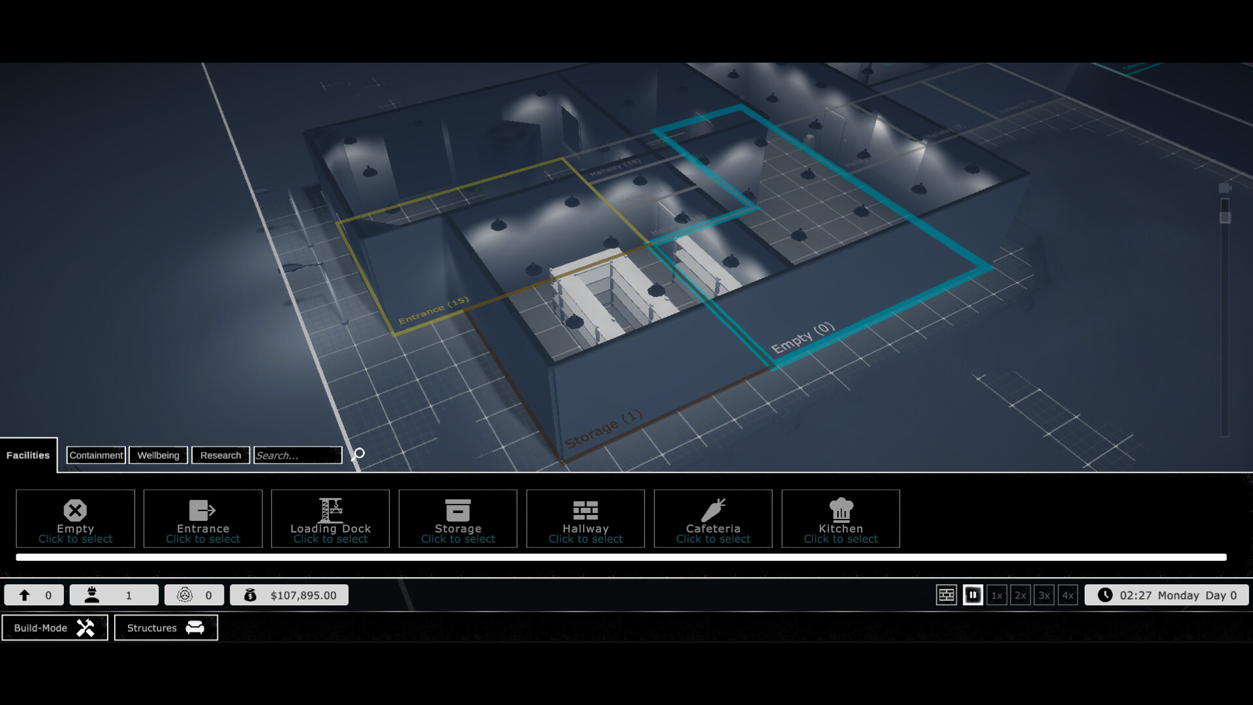Click the wall visibility icon near speed controls
The height and width of the screenshot is (705, 1253).
point(946,595)
